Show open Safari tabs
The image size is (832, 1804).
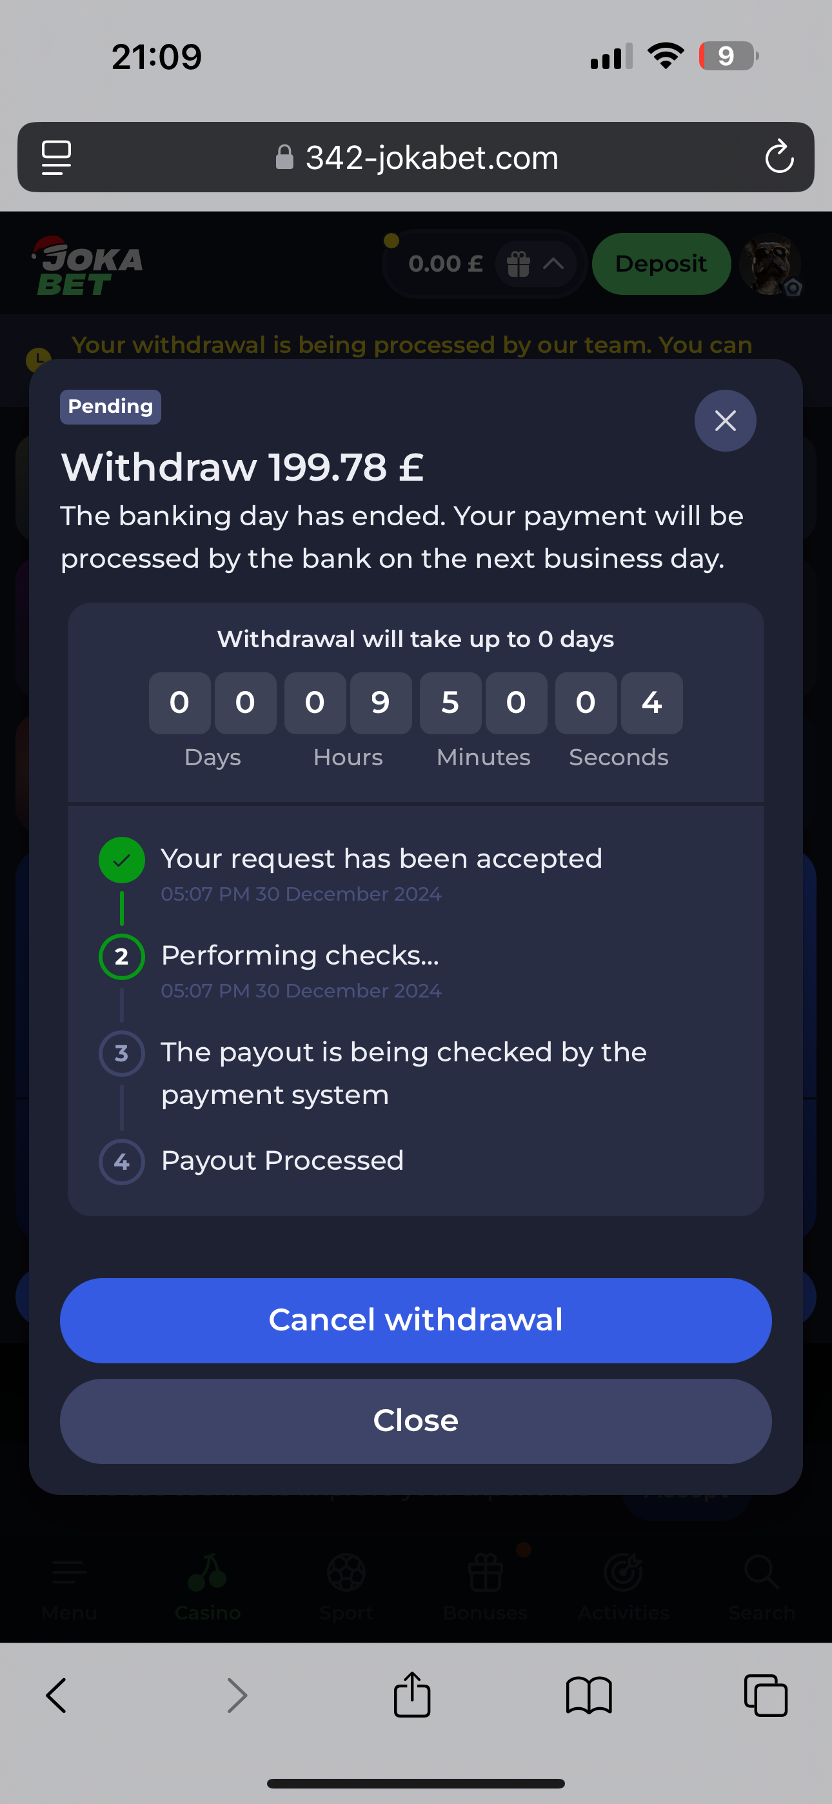766,1695
